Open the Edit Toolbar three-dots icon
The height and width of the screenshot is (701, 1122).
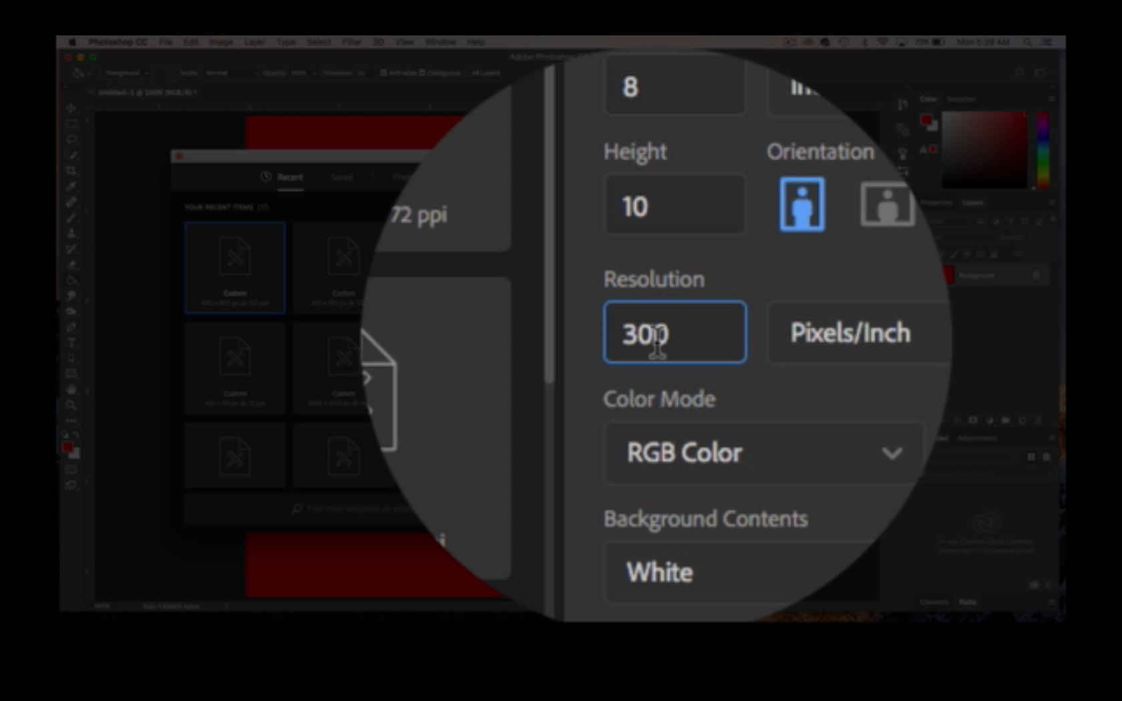coord(71,421)
